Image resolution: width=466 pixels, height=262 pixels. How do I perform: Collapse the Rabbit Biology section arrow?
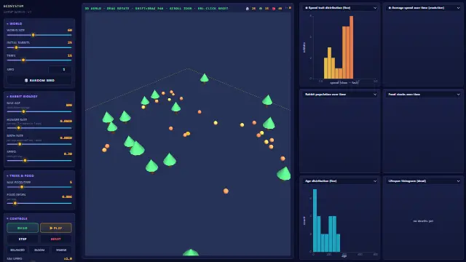tap(7, 97)
